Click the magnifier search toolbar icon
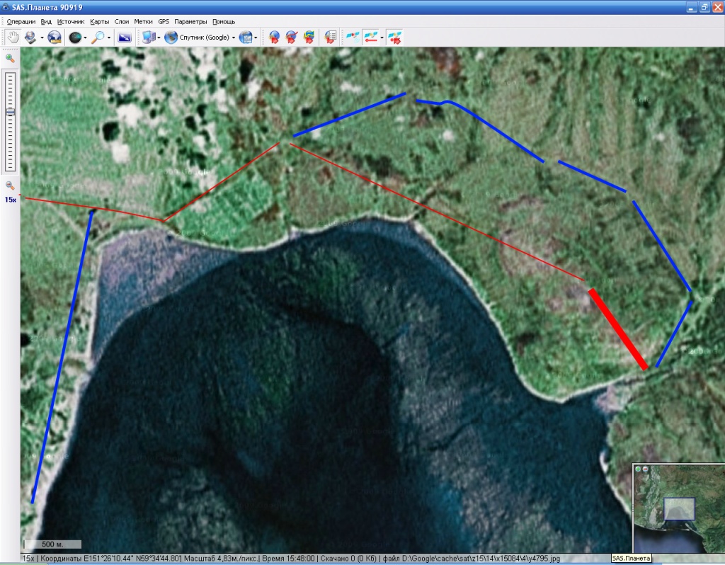This screenshot has width=725, height=565. (x=98, y=37)
